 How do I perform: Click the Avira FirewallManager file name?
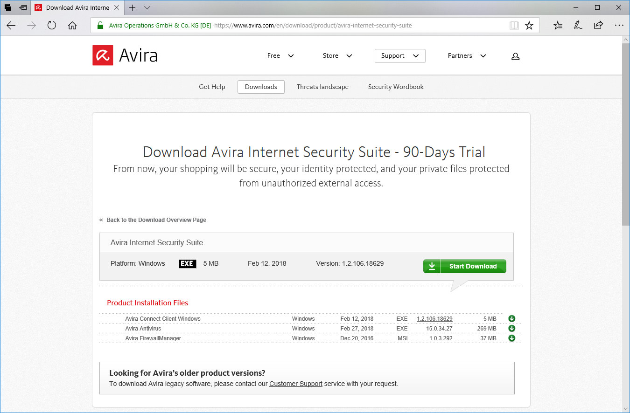(x=153, y=338)
